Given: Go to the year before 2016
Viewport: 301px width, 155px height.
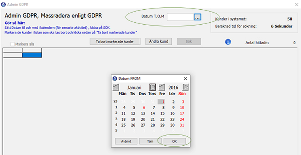Looking at the screenshot, I should pos(162,87).
